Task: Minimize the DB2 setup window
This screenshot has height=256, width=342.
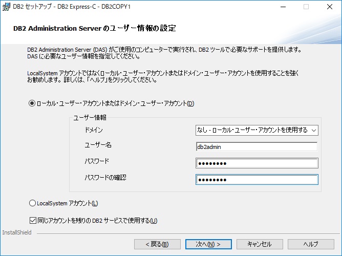Action: coord(283,7)
